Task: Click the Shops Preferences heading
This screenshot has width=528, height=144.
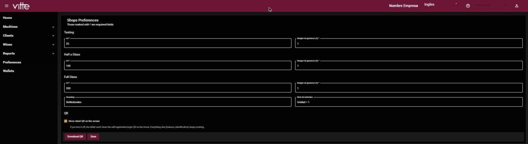Action: tap(83, 20)
